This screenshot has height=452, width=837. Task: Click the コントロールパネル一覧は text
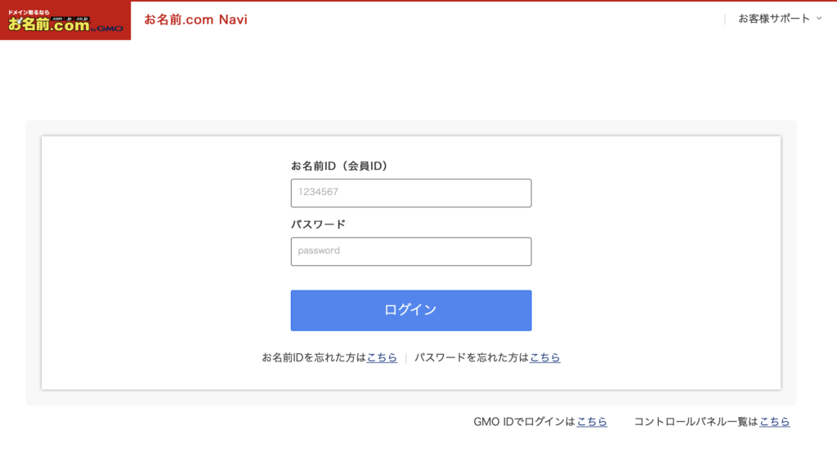(696, 422)
